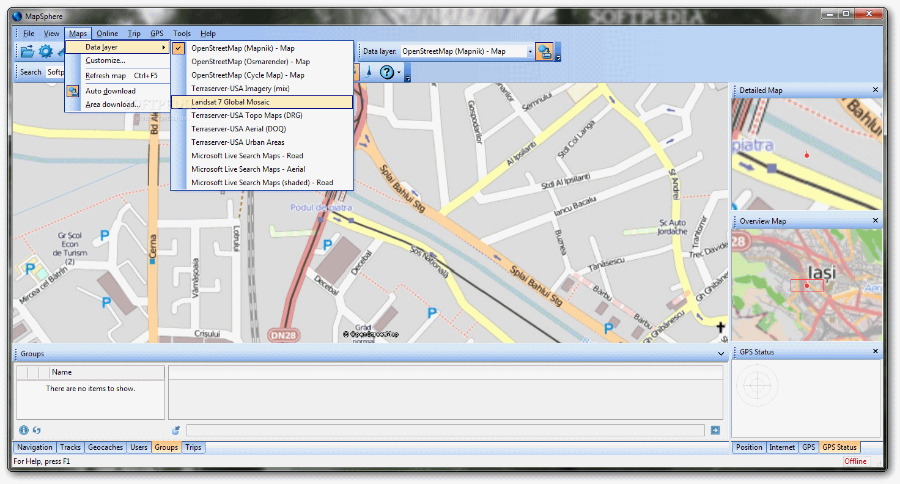The image size is (900, 484).
Task: Click the user icon left of message field
Action: point(176,430)
